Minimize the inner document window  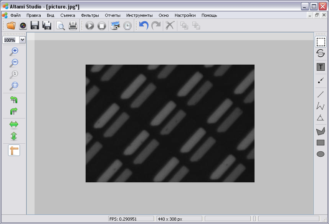click(x=310, y=15)
